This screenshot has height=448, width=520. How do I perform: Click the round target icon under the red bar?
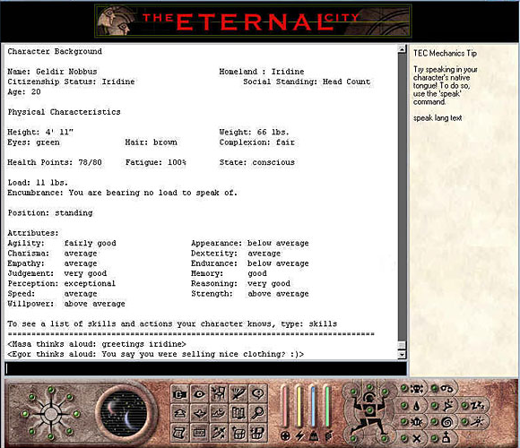point(285,436)
